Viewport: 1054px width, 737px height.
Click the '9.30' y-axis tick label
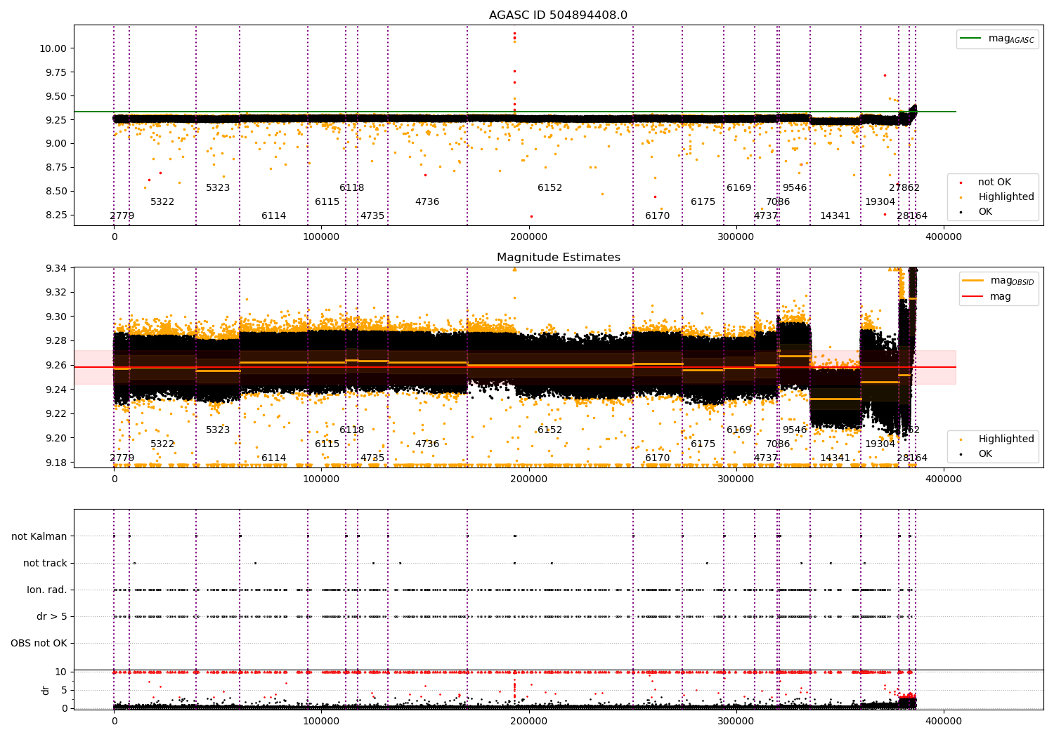(x=57, y=317)
